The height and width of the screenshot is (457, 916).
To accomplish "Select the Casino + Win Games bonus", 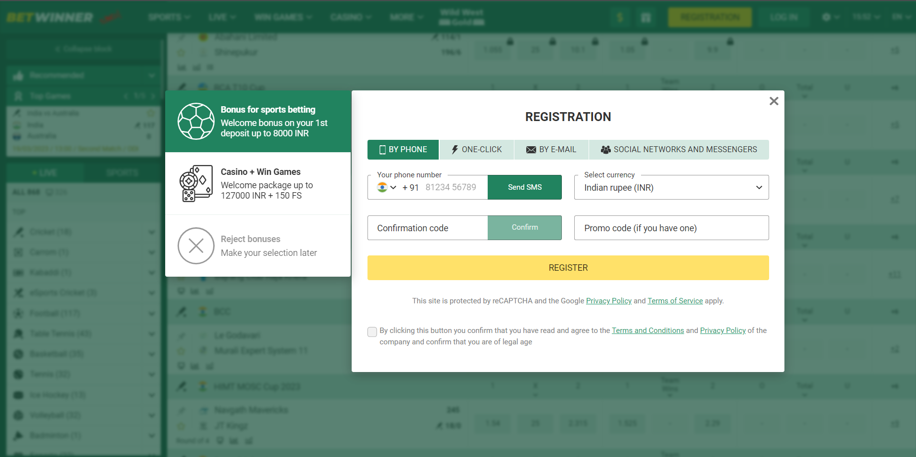I will (x=258, y=184).
